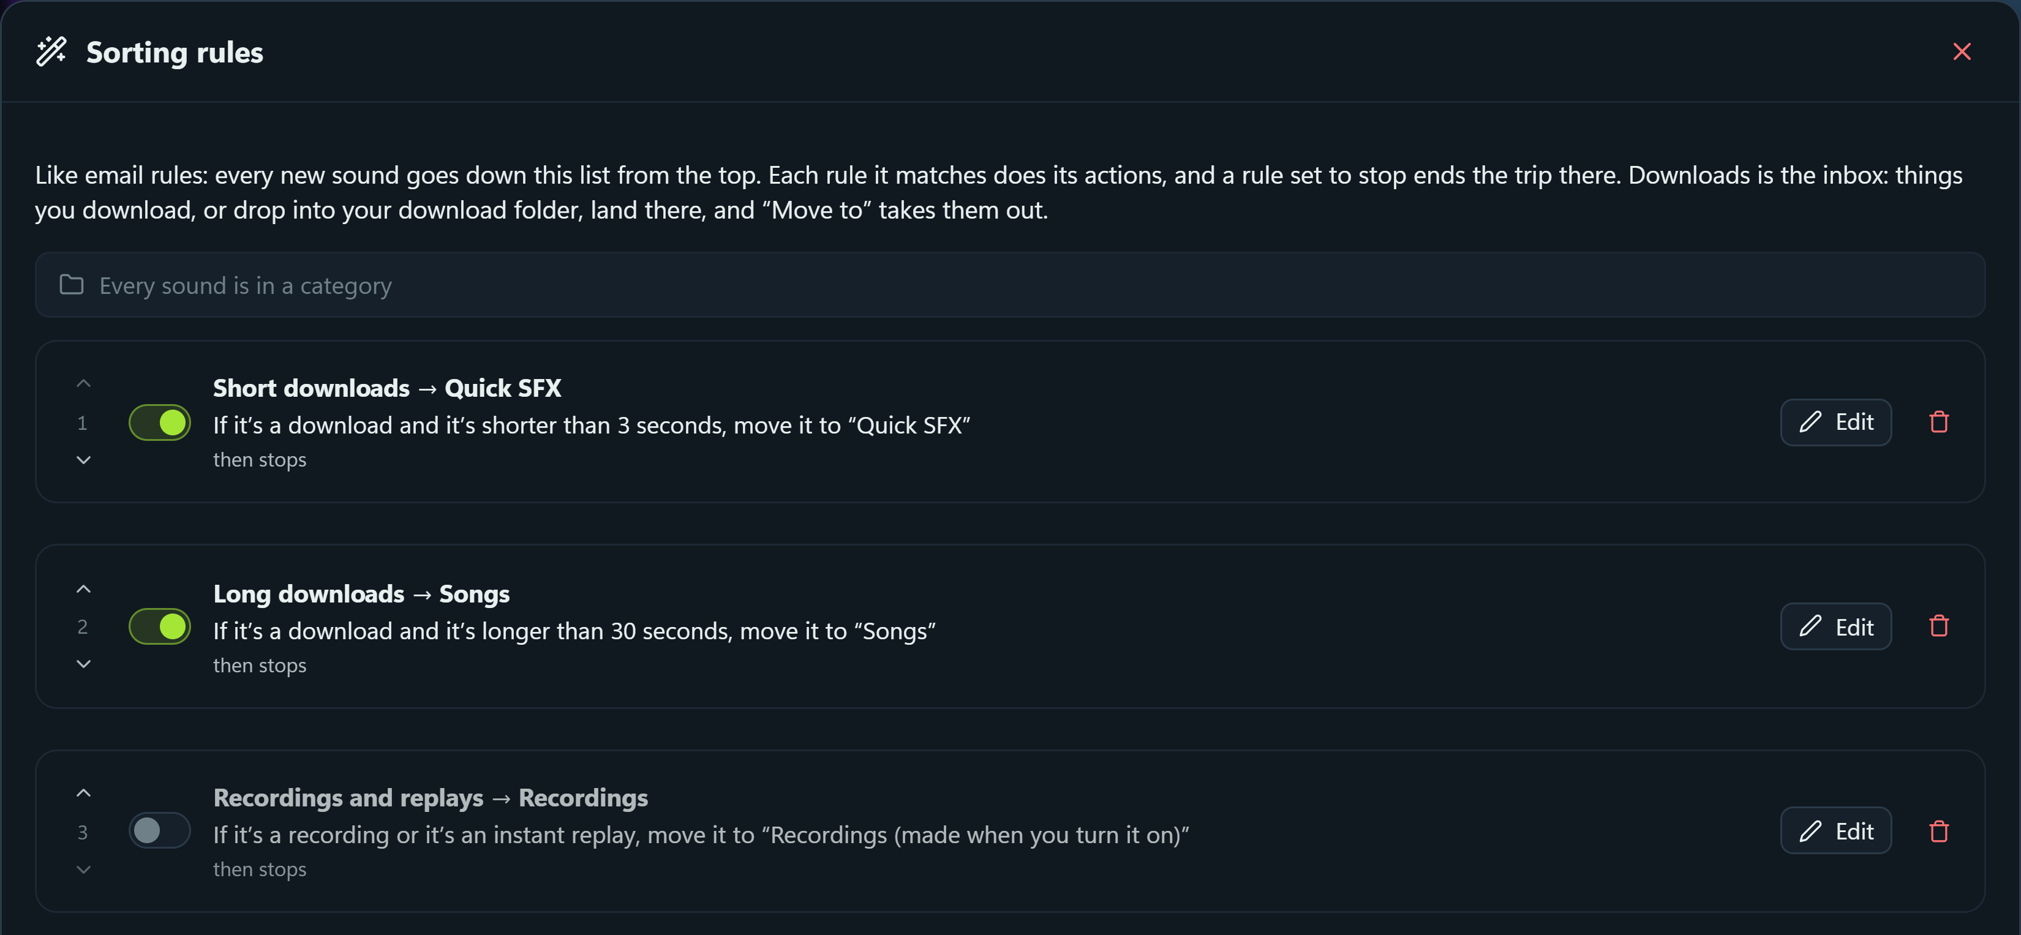This screenshot has height=935, width=2021.
Task: Click the folder icon in category banner
Action: pos(72,285)
